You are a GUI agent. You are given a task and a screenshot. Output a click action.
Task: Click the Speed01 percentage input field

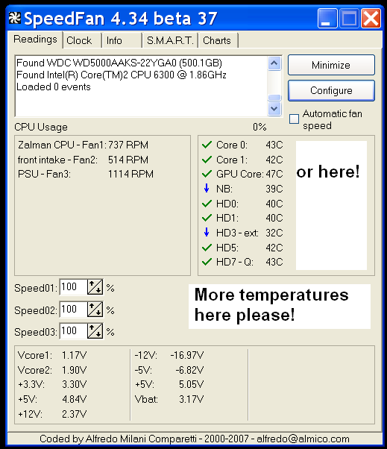73,287
